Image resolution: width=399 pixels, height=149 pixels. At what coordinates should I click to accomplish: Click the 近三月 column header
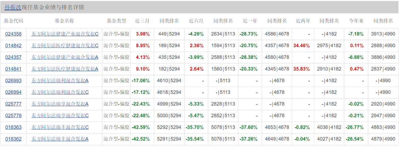142,21
